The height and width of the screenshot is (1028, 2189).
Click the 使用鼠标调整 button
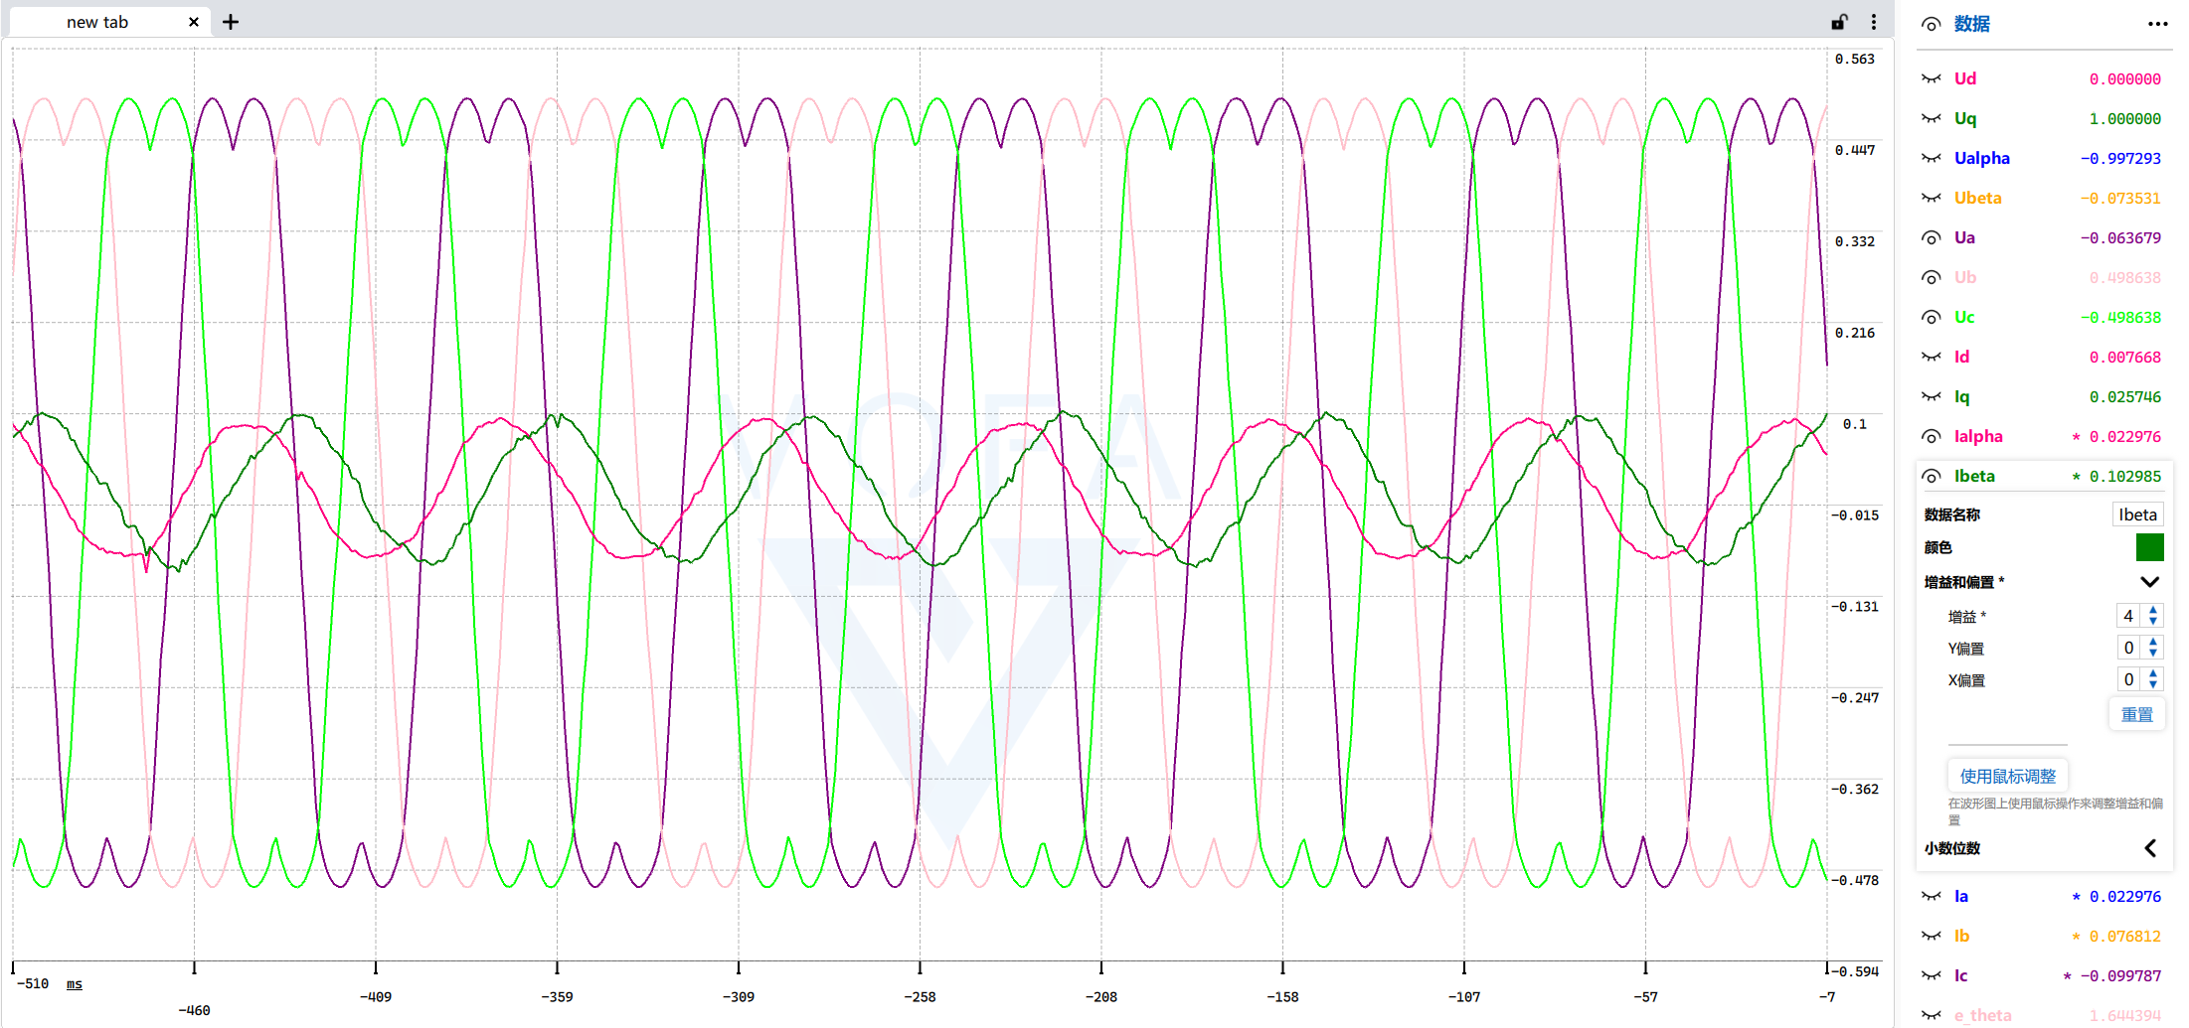click(2007, 776)
